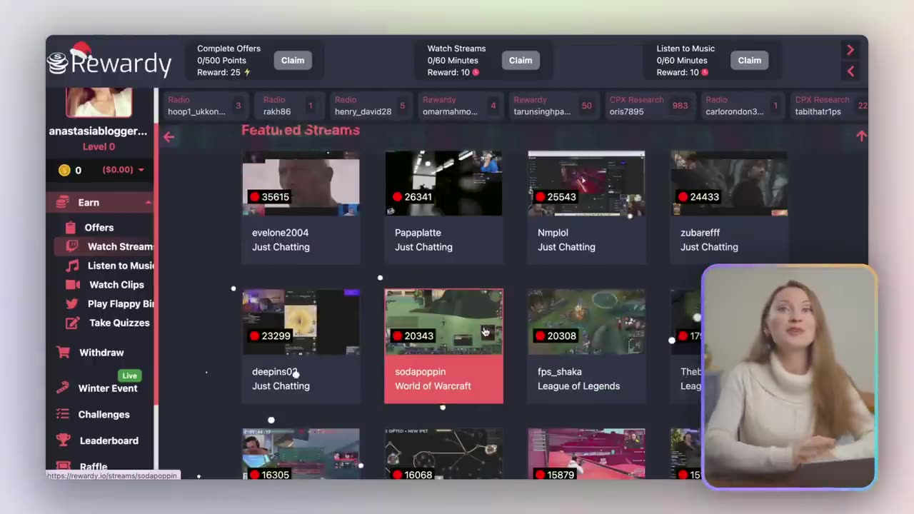Open the stream with 15879 viewers

click(586, 454)
